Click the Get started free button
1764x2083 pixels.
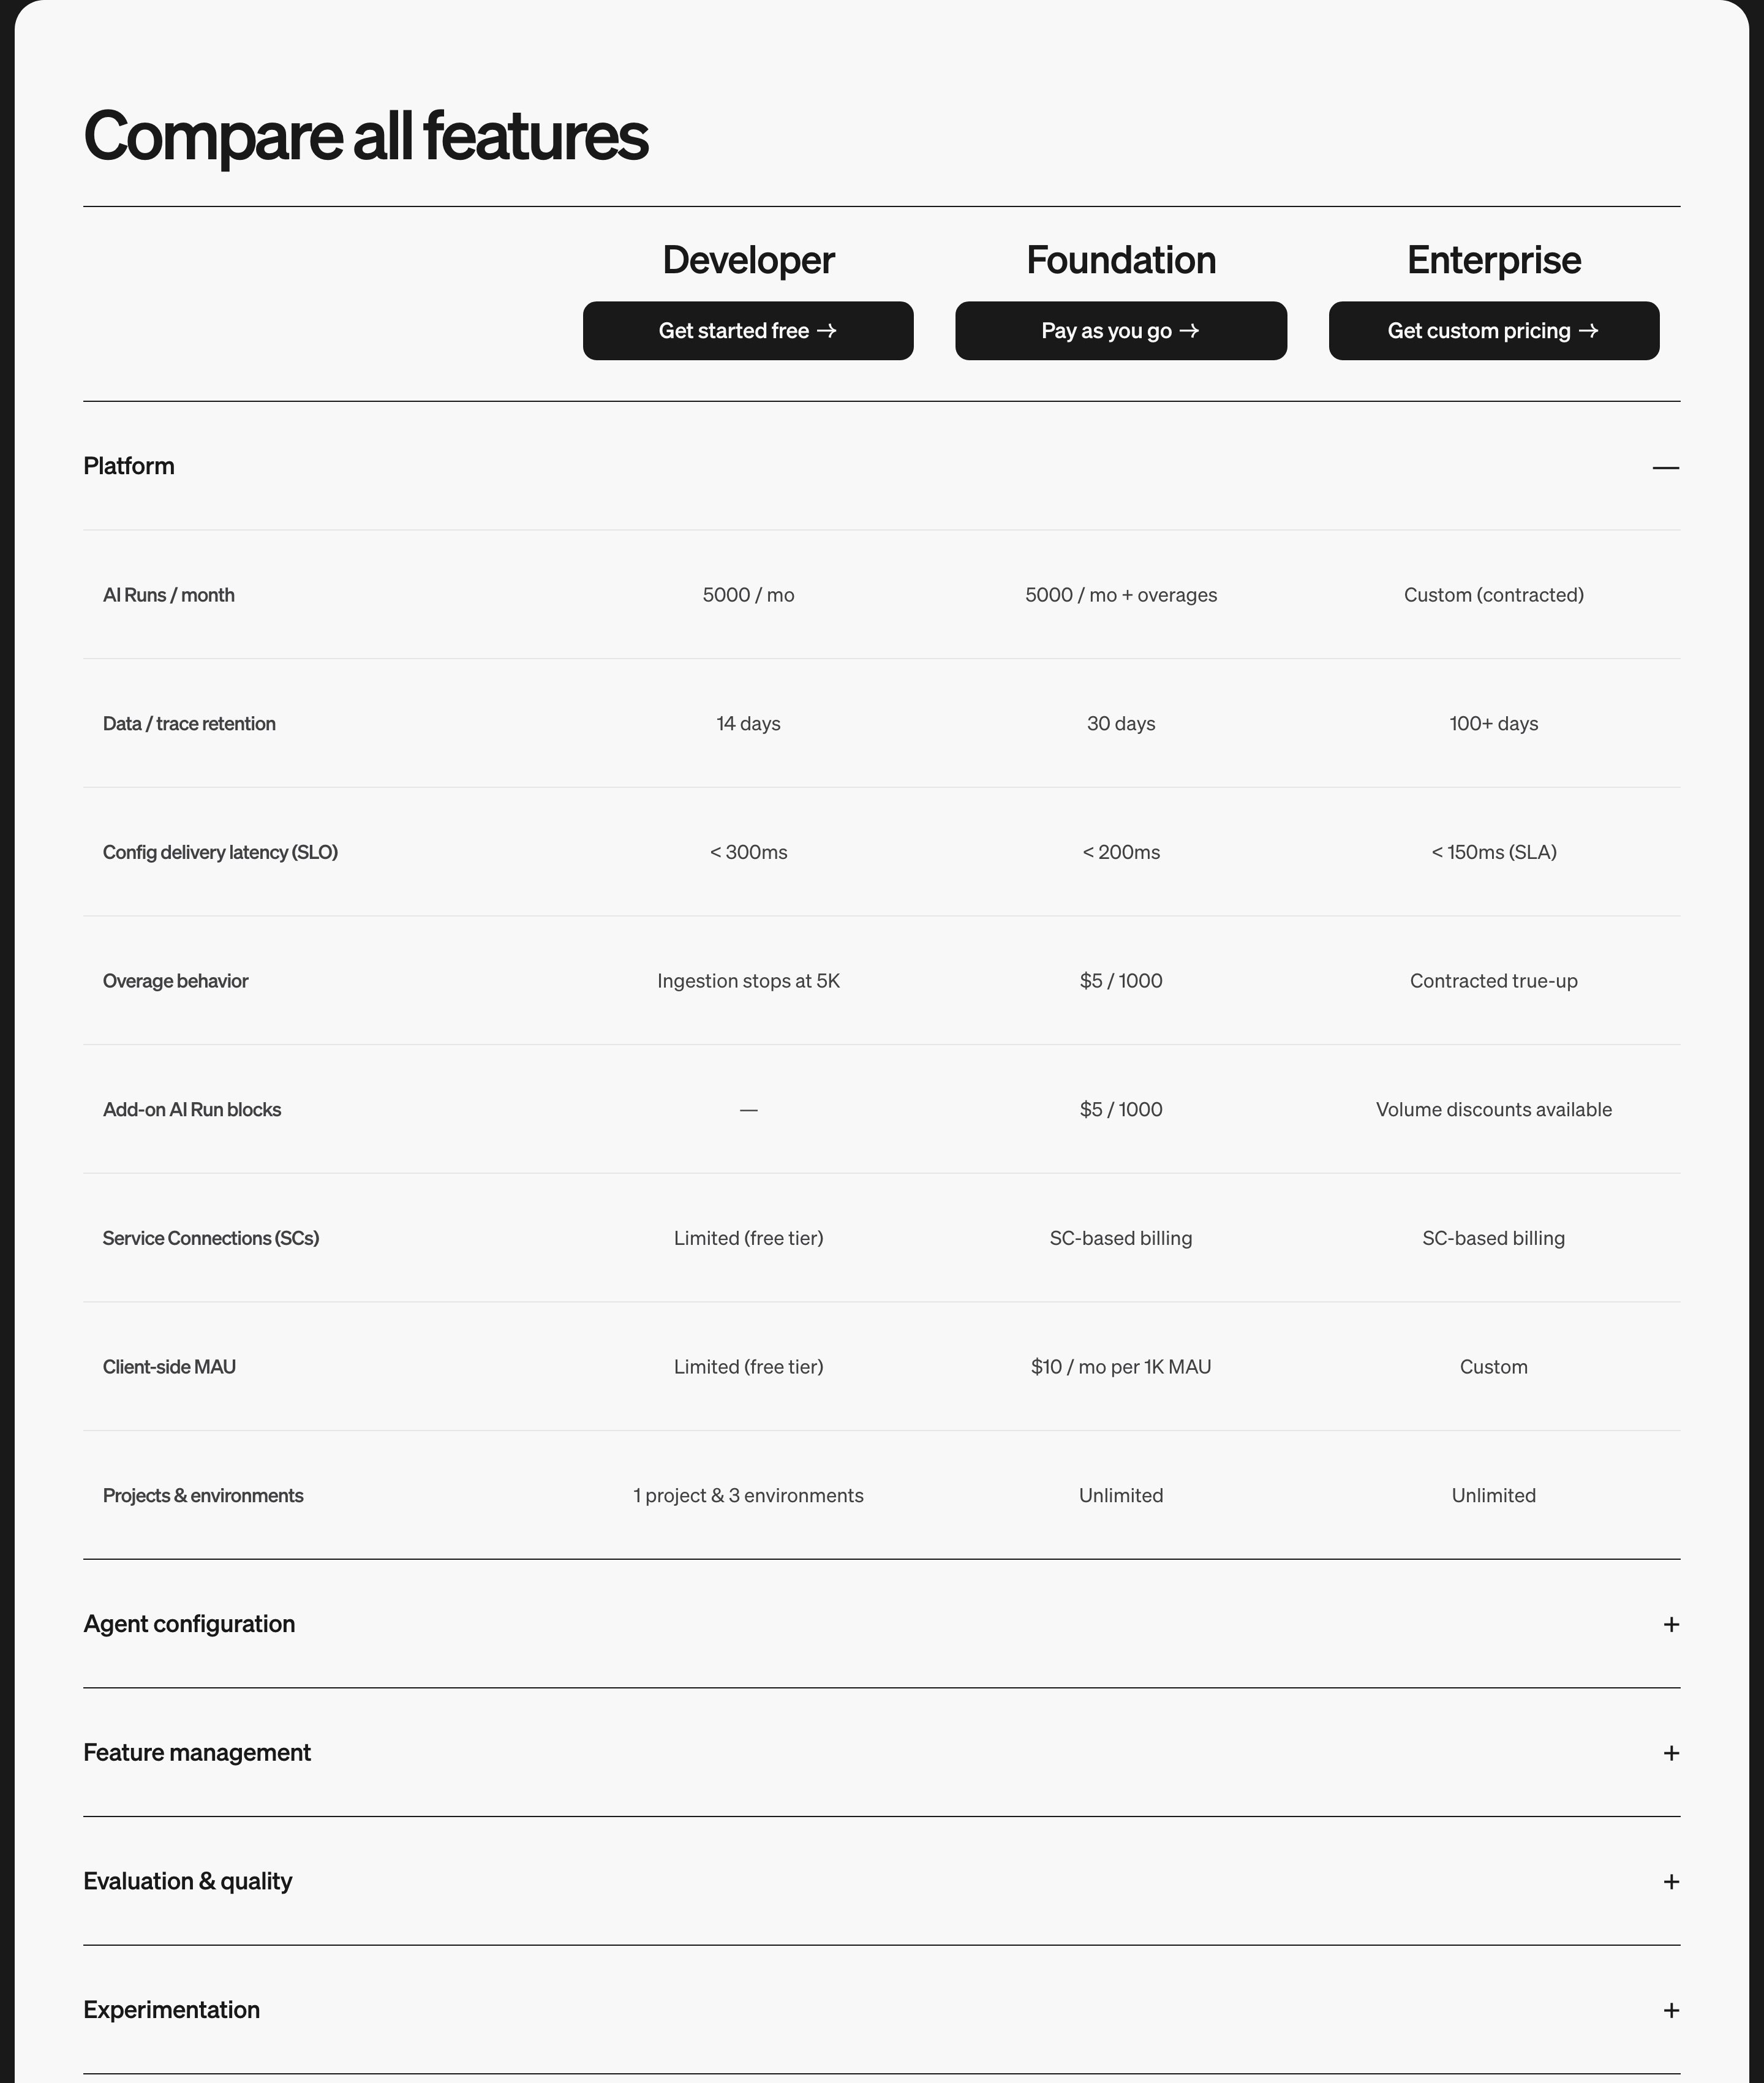(748, 331)
